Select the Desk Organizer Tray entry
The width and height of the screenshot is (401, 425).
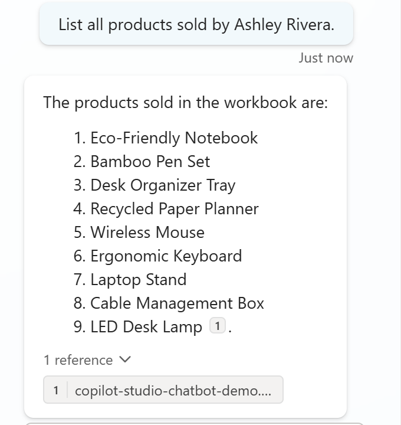tap(163, 185)
